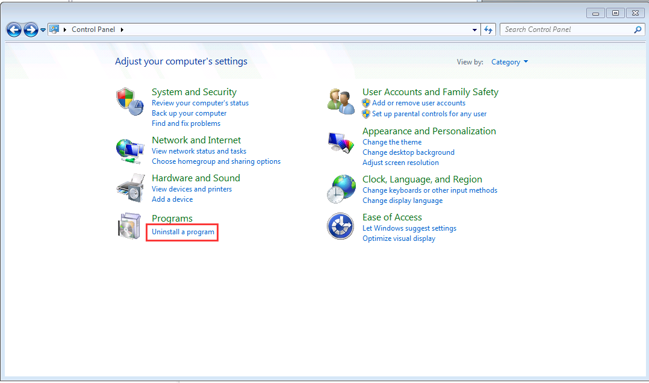Click the shield beside Set up parental controls
Image resolution: width=649 pixels, height=383 pixels.
pos(366,114)
